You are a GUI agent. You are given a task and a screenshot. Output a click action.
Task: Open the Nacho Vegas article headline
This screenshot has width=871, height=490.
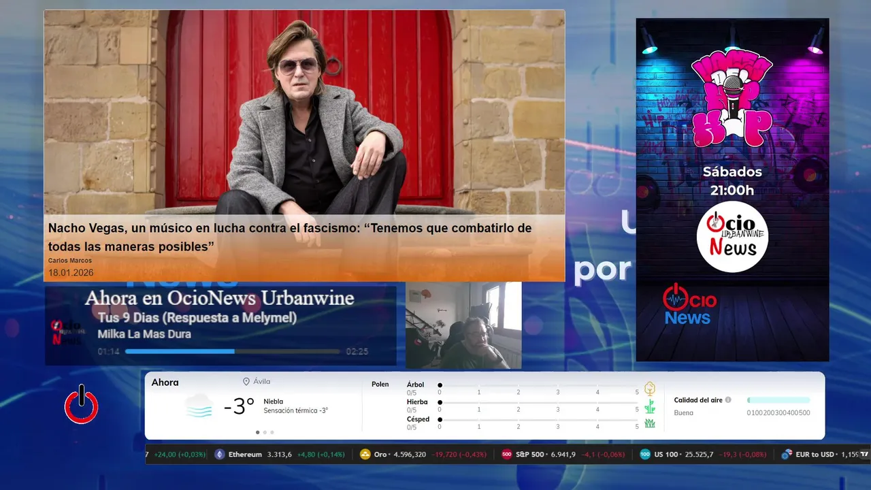coord(290,237)
